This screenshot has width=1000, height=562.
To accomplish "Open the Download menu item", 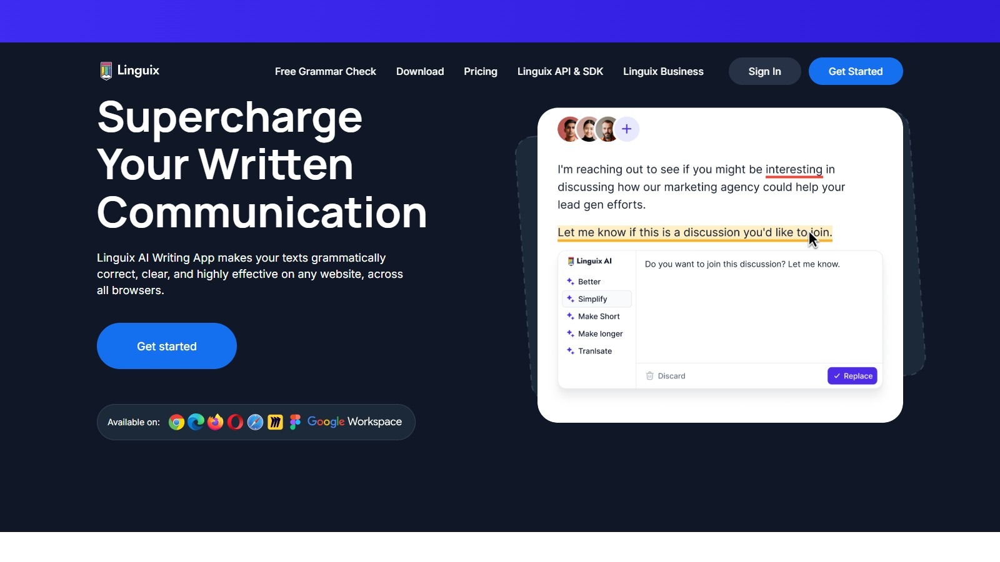I will coord(420,72).
